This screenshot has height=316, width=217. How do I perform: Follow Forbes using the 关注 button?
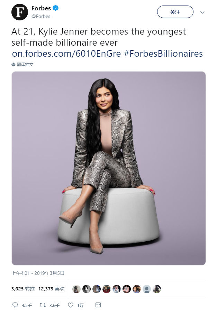175,12
